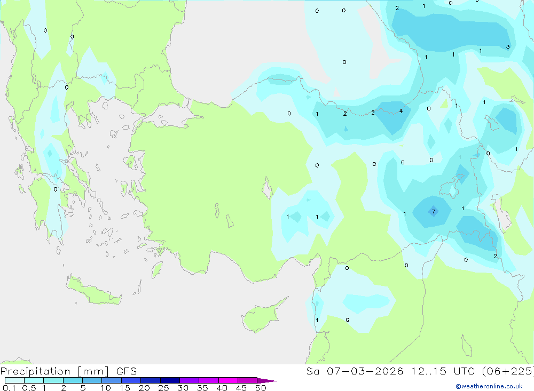
Task: Click the 2–5 mm legend color swatch
Action: (73, 380)
